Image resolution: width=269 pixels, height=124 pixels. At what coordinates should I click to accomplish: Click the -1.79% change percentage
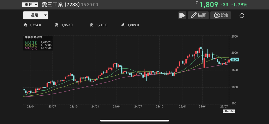[x=239, y=5]
